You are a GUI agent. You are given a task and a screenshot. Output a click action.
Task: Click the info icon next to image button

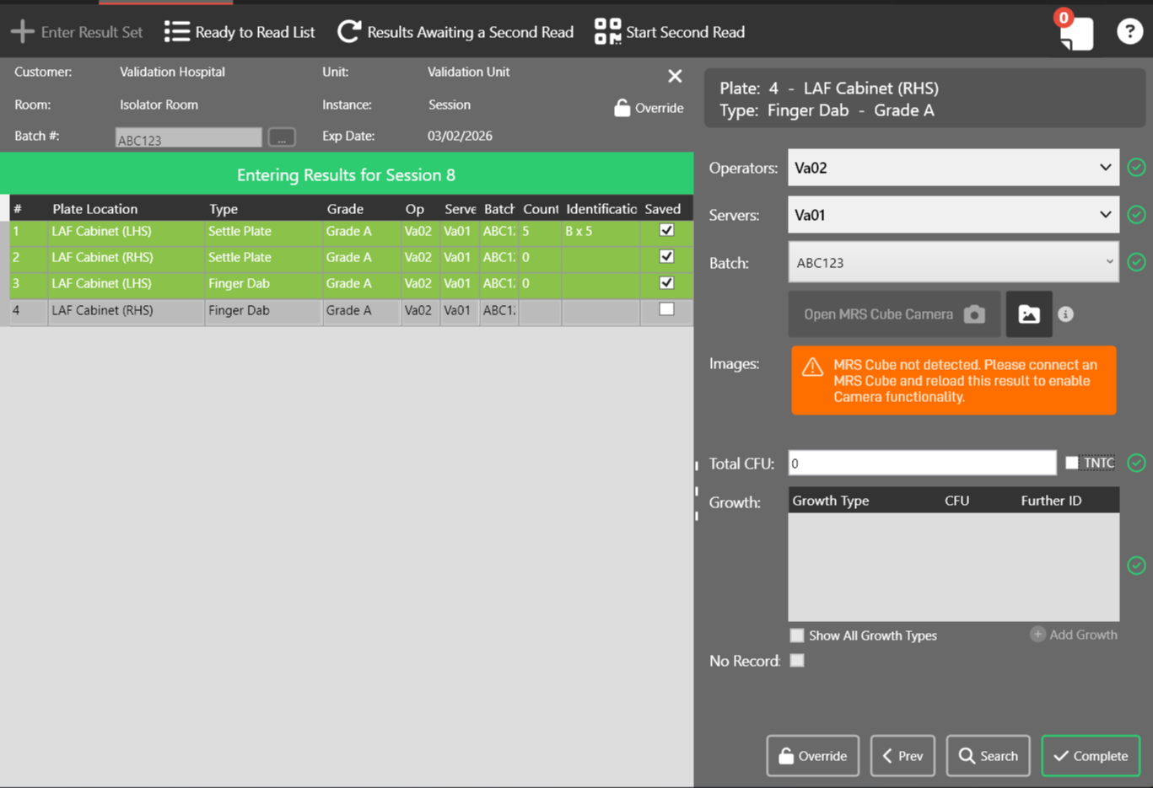click(1066, 314)
